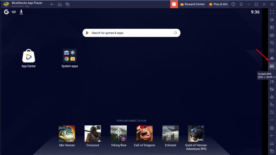The height and width of the screenshot is (155, 276).
Task: Open Play & Win
Action: pyautogui.click(x=218, y=4)
